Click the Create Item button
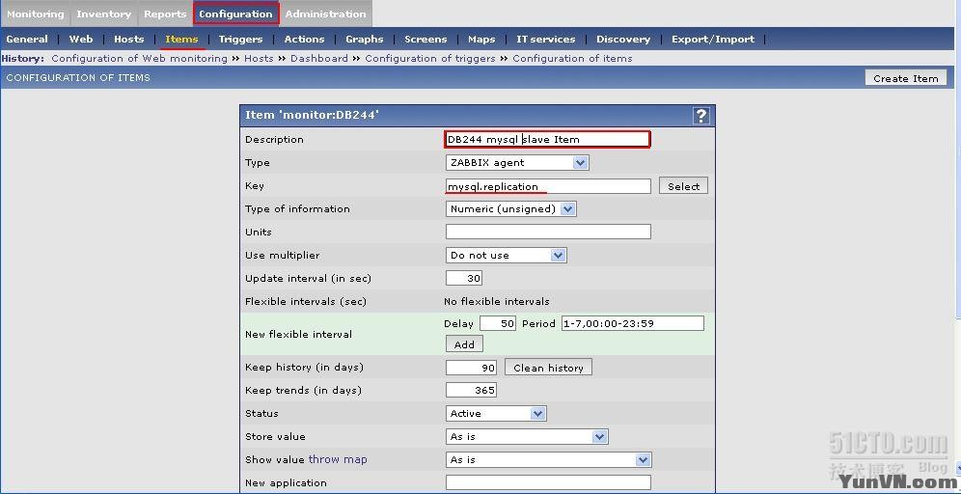Image resolution: width=961 pixels, height=494 pixels. tap(905, 78)
